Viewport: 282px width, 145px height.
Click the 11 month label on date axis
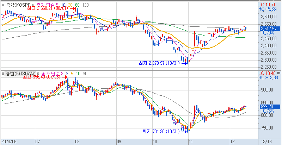pos(191,142)
